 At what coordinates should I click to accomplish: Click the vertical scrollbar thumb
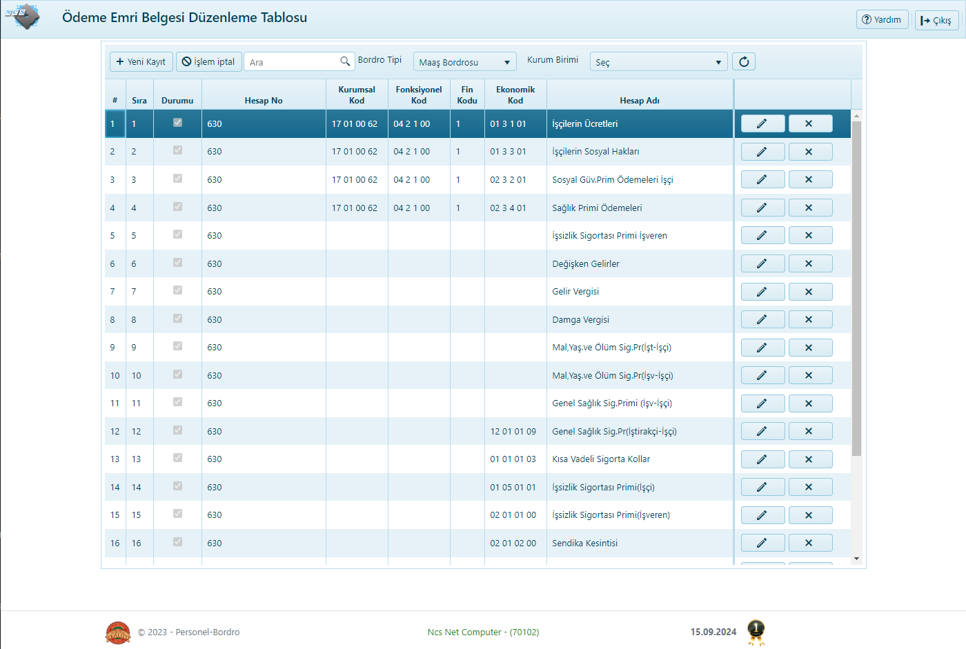(856, 288)
